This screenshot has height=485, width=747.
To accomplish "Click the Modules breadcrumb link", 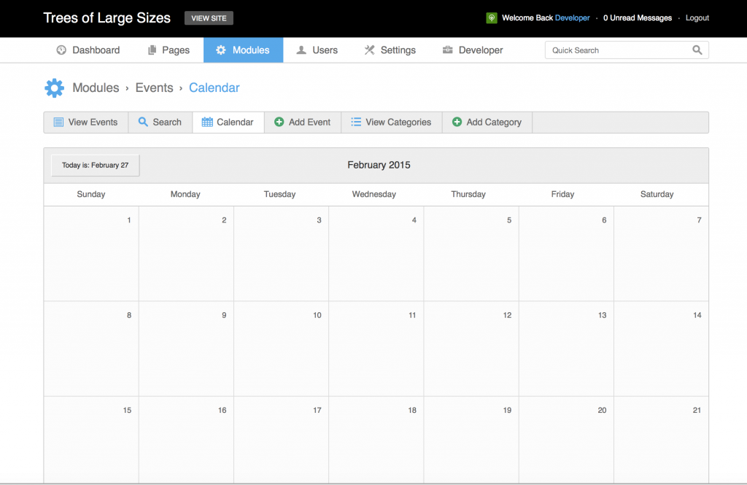I will click(96, 88).
